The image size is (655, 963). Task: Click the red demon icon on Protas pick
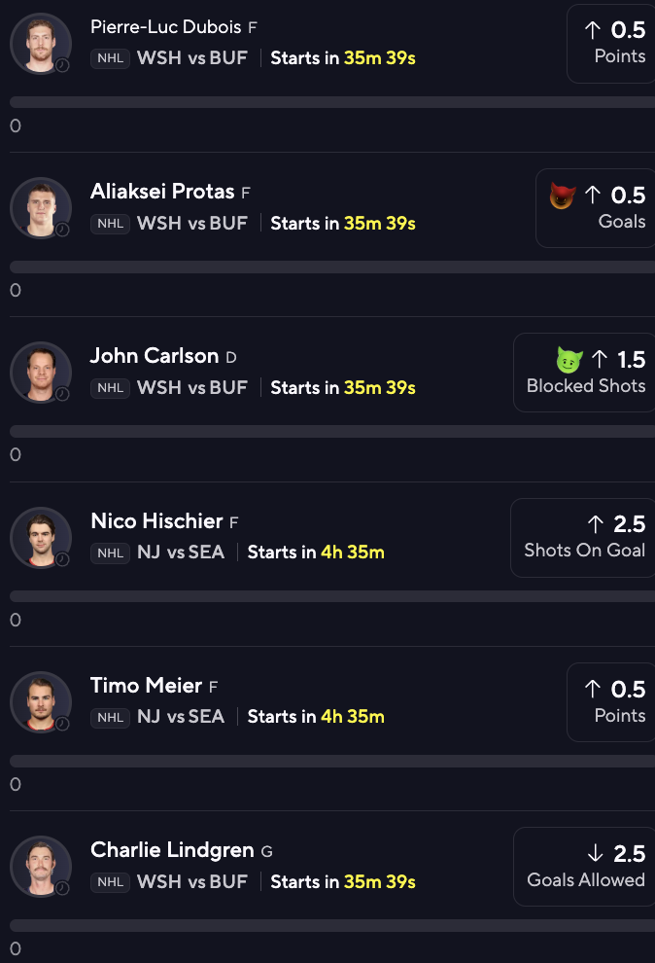pyautogui.click(x=563, y=196)
